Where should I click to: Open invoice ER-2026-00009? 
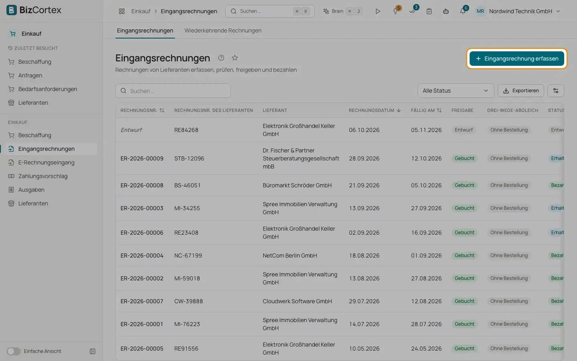click(142, 158)
